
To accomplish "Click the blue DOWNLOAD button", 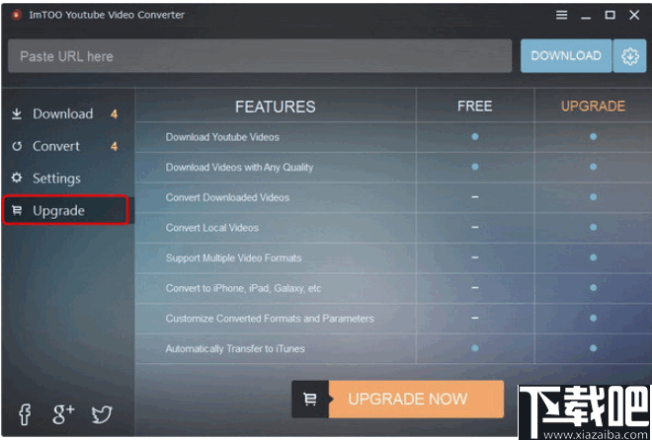I will [x=566, y=56].
